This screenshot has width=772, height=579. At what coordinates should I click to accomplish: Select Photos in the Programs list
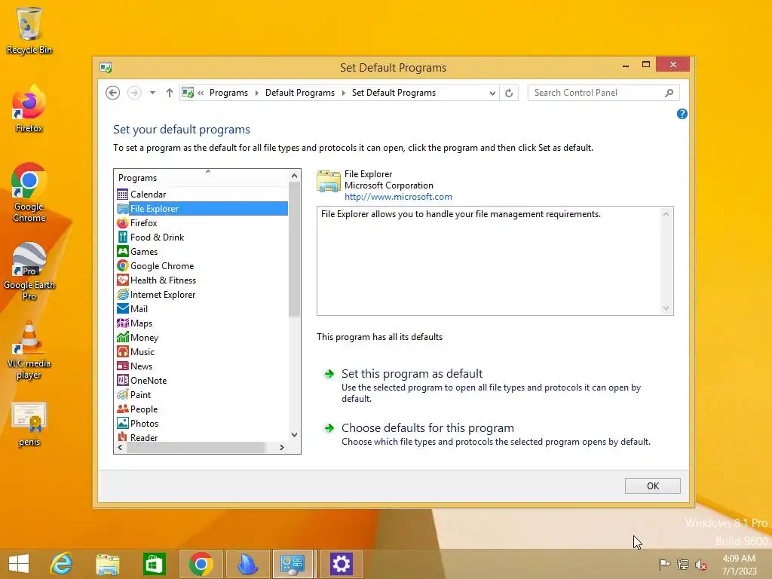tap(202, 423)
